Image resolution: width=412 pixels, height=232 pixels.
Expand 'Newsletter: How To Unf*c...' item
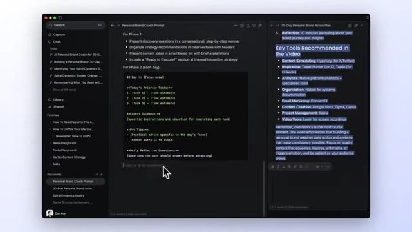coord(53,136)
